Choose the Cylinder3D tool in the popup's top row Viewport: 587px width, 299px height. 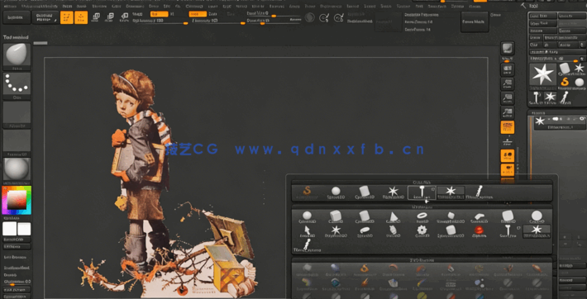365,192
